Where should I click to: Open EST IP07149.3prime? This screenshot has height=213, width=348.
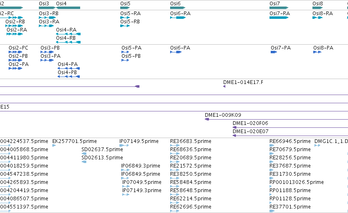142,190
